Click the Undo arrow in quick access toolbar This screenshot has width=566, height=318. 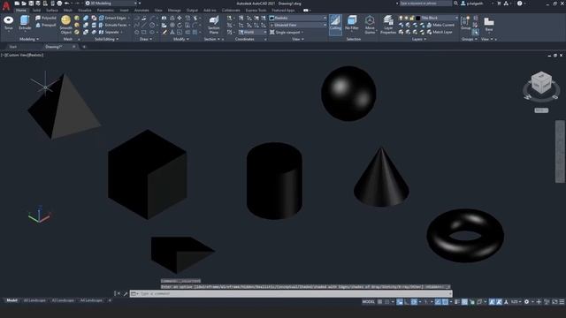coord(66,4)
